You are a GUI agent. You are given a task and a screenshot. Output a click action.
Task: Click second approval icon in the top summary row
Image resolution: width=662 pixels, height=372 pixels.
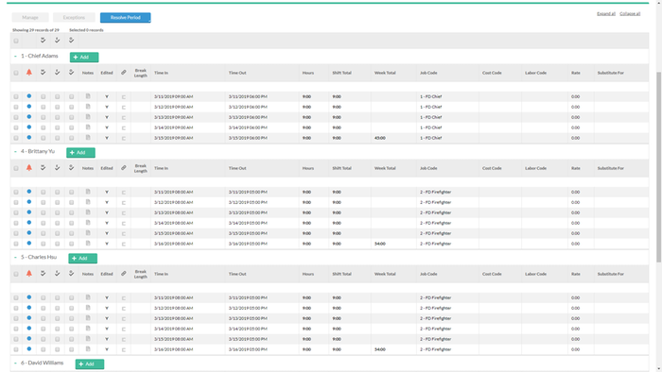coord(57,41)
